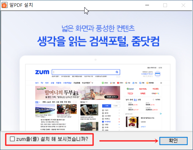Close the 알PDF 설치 window
193x150 pixels.
coord(183,5)
